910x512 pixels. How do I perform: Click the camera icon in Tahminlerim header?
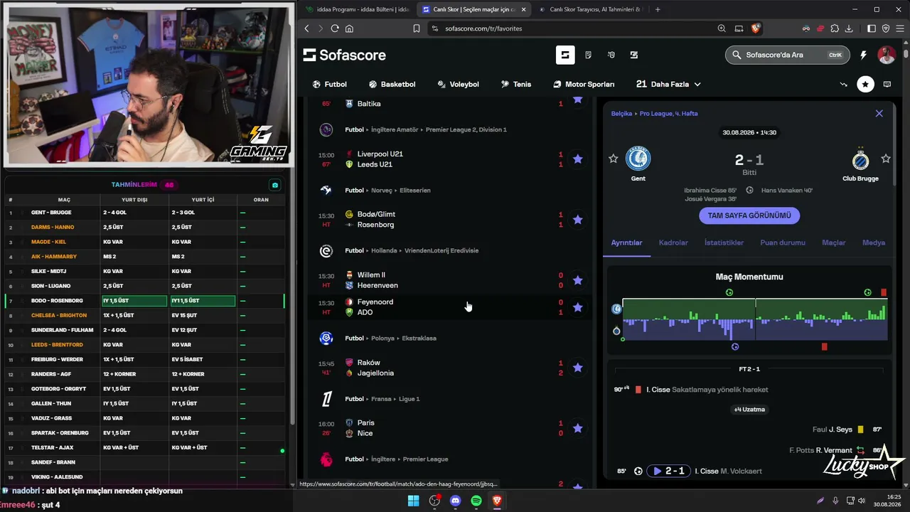275,185
